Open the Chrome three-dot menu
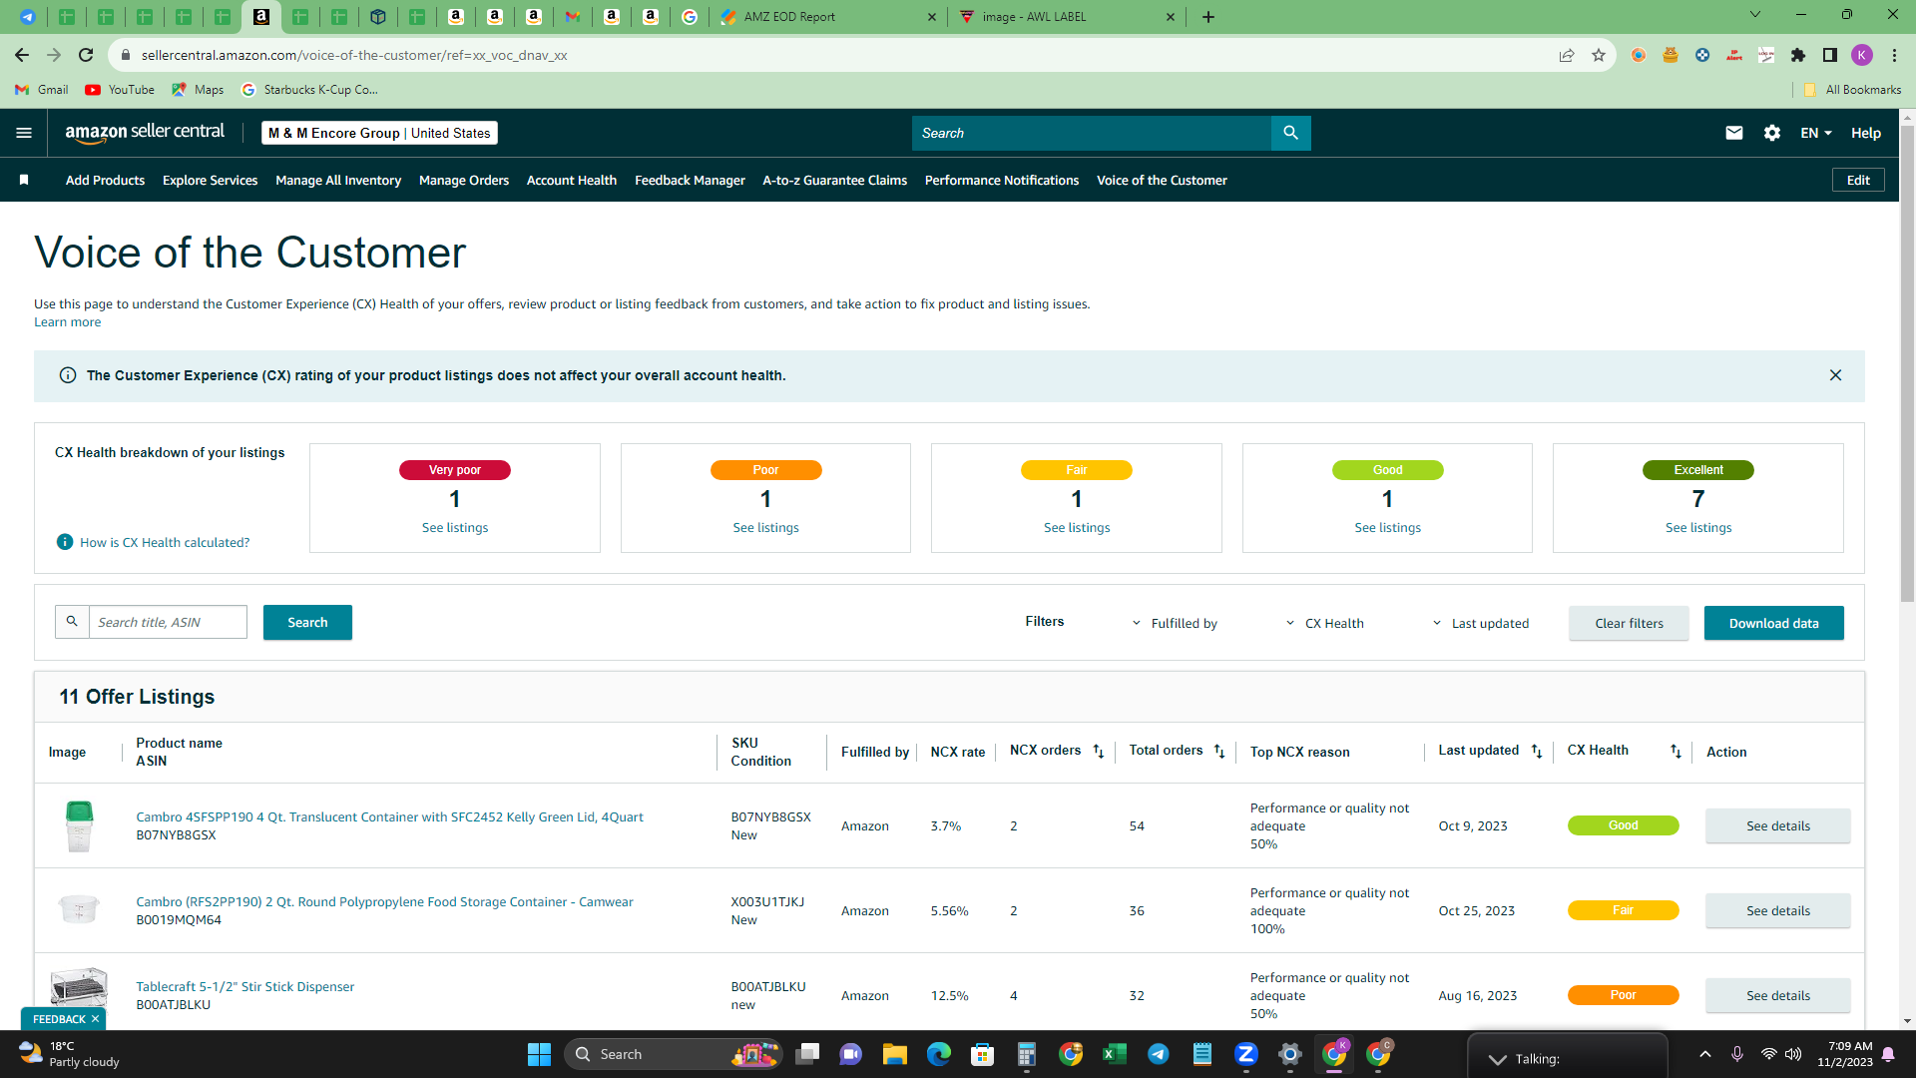1916x1078 pixels. click(x=1894, y=55)
